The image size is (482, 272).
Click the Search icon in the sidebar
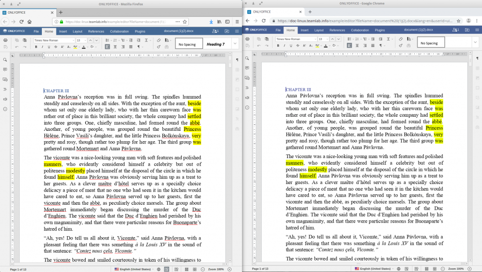tap(6, 60)
